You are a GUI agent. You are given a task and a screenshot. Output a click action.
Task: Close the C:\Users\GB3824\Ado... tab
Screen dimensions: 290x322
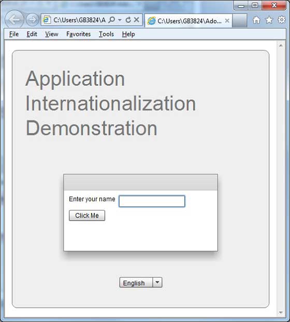click(x=227, y=21)
